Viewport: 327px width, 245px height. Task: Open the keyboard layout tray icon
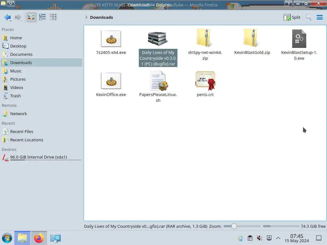(x=269, y=238)
